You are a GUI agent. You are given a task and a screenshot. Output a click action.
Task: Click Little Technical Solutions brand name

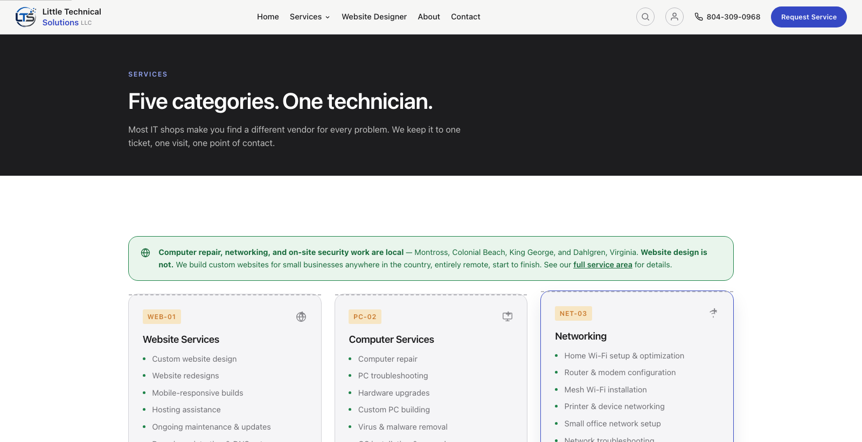point(72,17)
